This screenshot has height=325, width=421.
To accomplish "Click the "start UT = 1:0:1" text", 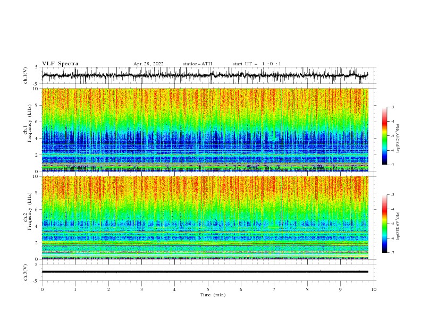I will 257,64.
